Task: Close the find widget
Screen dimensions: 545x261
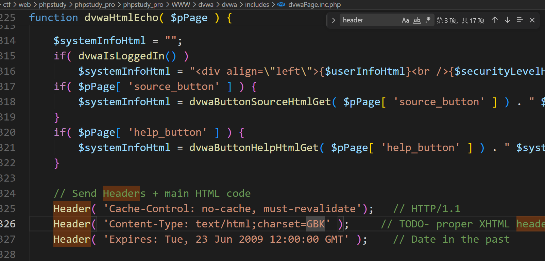Action: pos(532,20)
